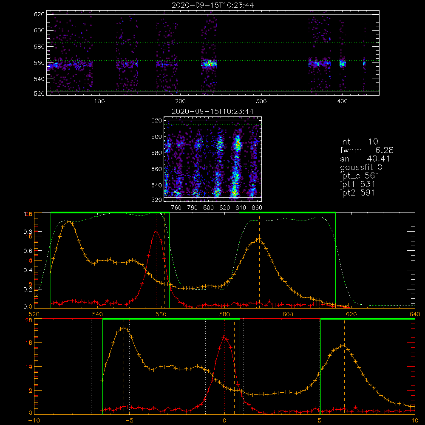Screen dimensions: 425x425
Task: Click the orange peak near -5 in bottom plot
Action: tap(124, 328)
